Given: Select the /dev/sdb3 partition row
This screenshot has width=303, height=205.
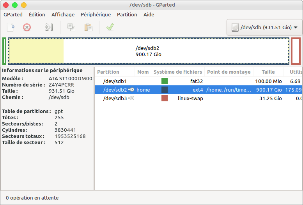Looking at the screenshot, I should (198, 98).
